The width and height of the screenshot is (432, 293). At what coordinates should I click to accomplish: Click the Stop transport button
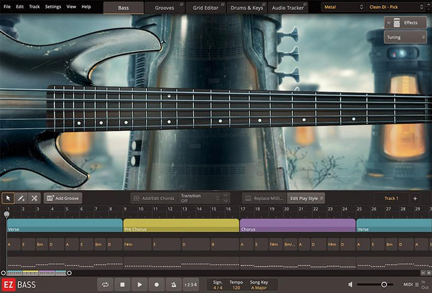coord(122,284)
